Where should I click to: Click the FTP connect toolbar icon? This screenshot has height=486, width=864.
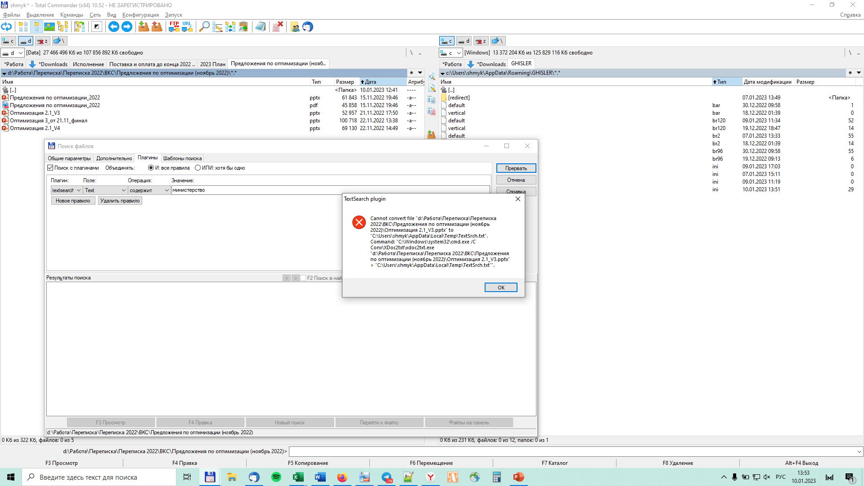click(x=174, y=27)
